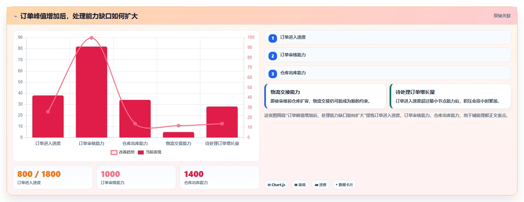Screen dimensions: 524x202
Task: Click the 物流交接能力 short bar
Action: [x=178, y=135]
